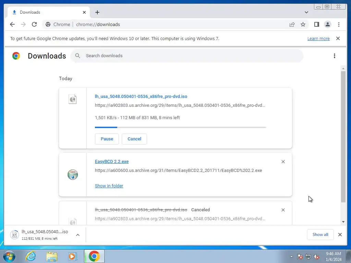The width and height of the screenshot is (351, 263).
Task: Launch Internet Explorer from taskbar
Action: (30, 256)
